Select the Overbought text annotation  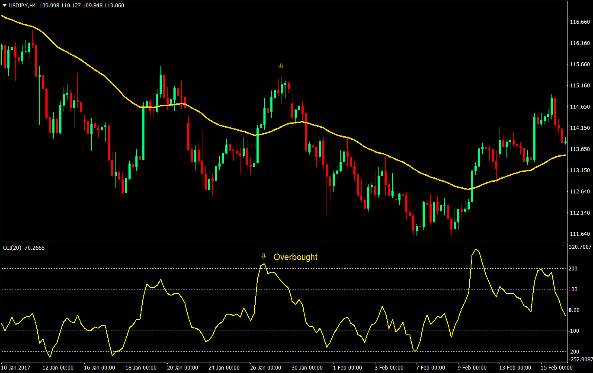pyautogui.click(x=296, y=257)
